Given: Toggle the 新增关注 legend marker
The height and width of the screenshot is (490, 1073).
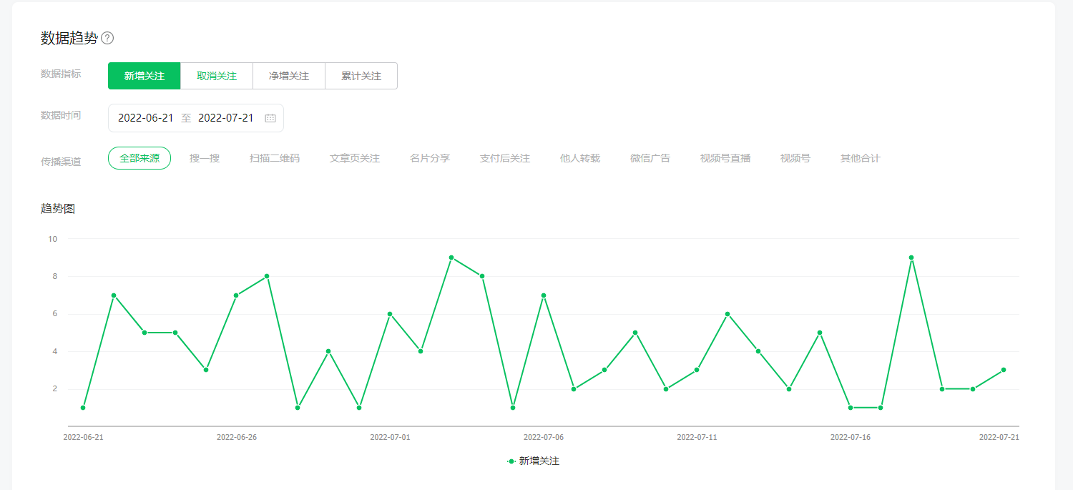Looking at the screenshot, I should pyautogui.click(x=511, y=461).
